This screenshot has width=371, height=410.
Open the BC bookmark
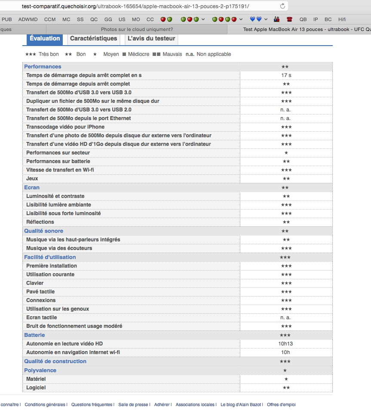[x=328, y=19]
